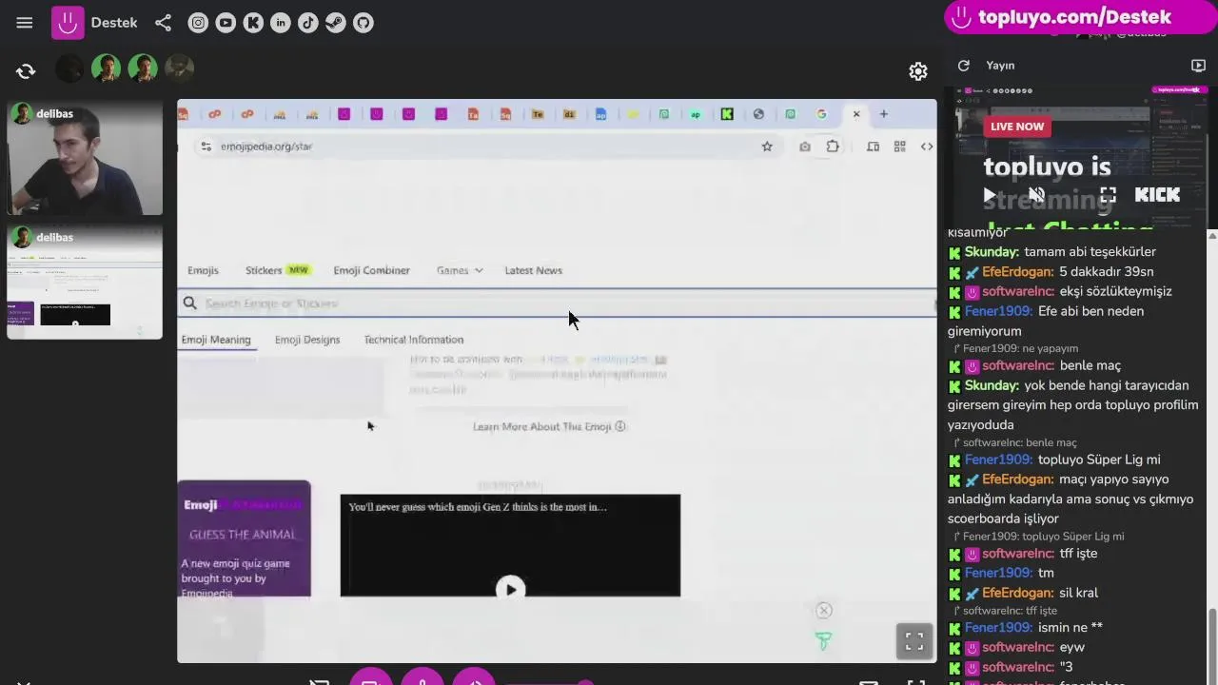Open the Emoji Combiner menu item
The width and height of the screenshot is (1218, 685).
pyautogui.click(x=371, y=270)
